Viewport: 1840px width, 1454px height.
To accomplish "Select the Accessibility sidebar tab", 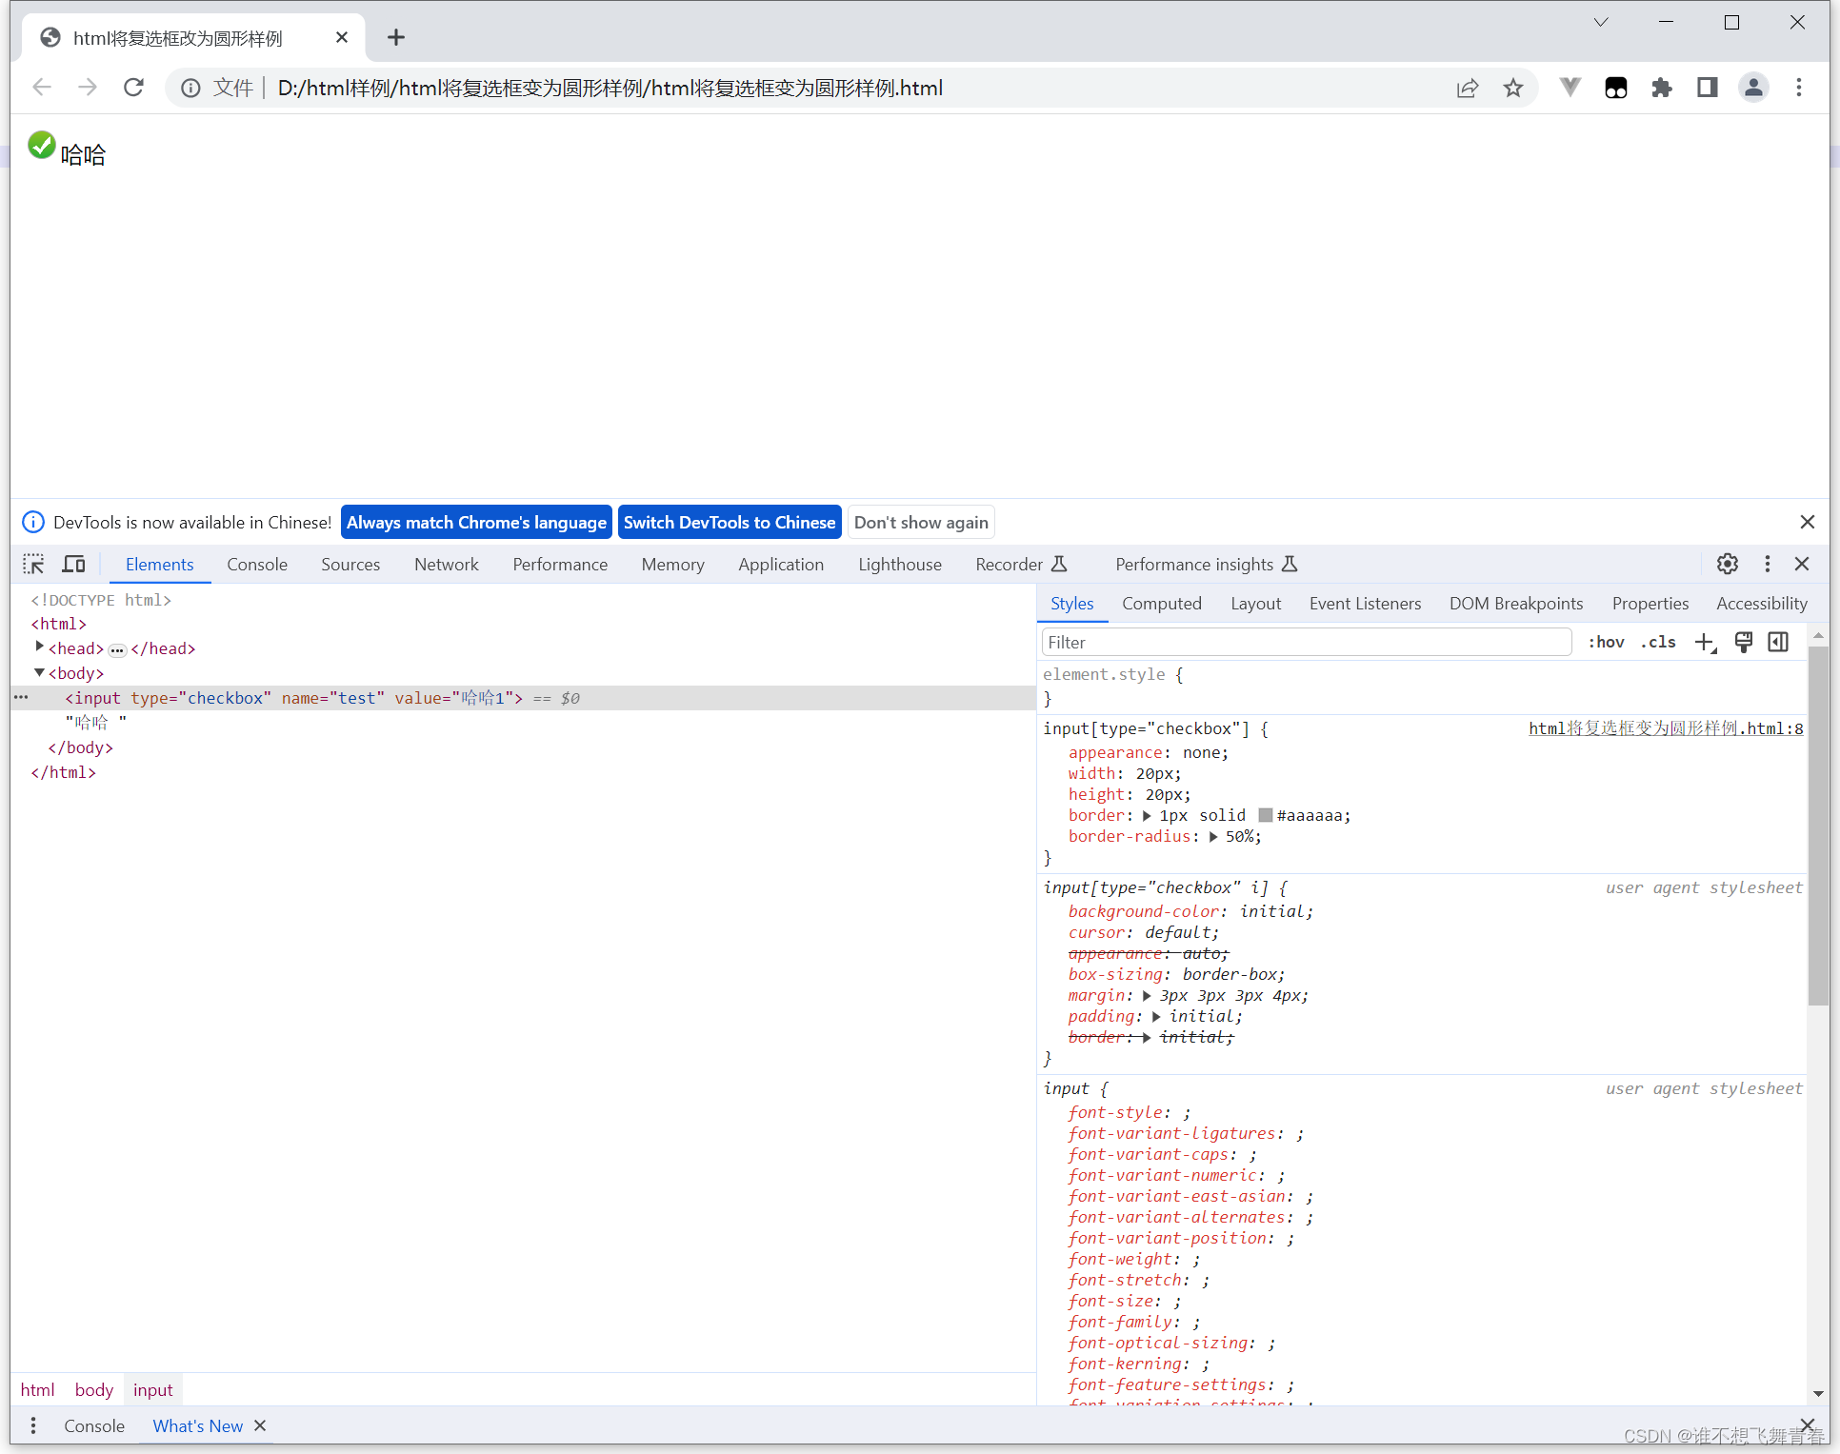I will (x=1761, y=604).
